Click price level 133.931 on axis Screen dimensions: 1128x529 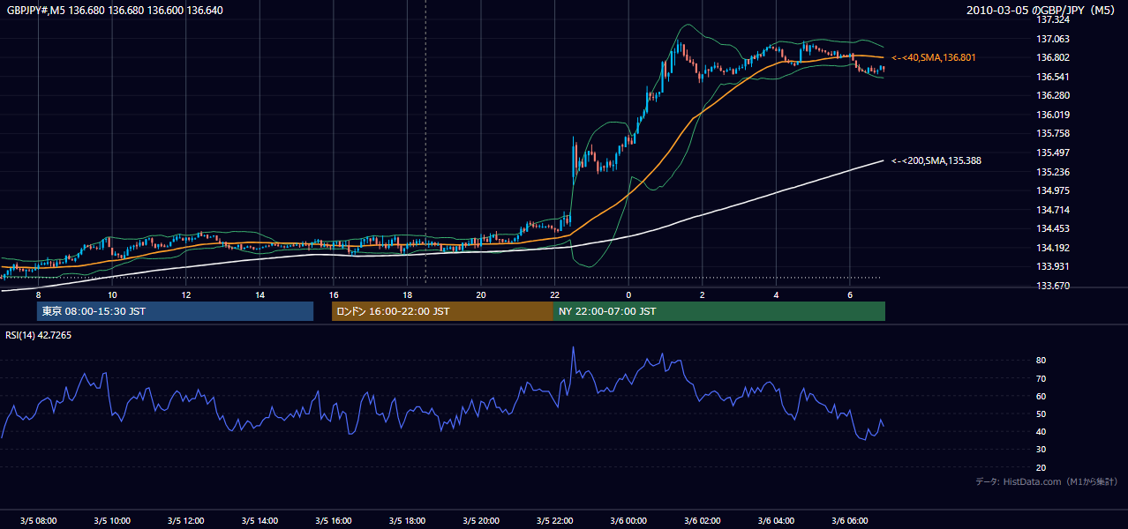[1053, 266]
